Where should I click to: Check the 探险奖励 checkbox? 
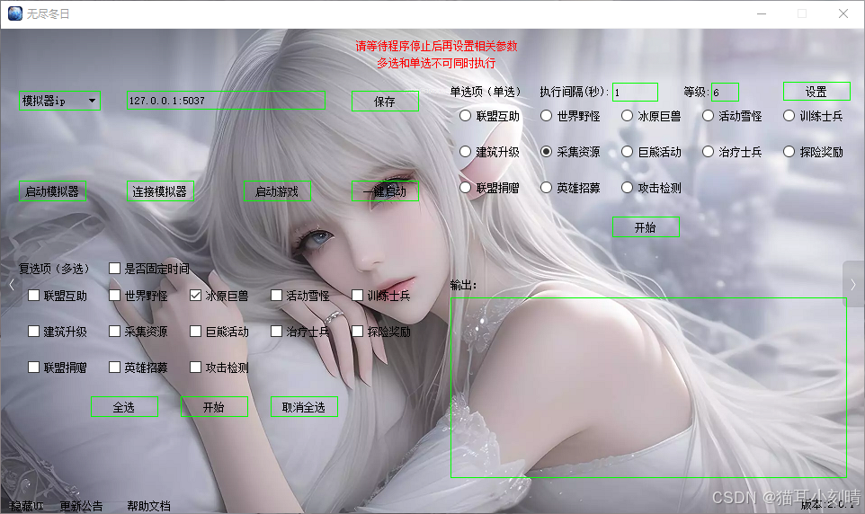[x=358, y=332]
